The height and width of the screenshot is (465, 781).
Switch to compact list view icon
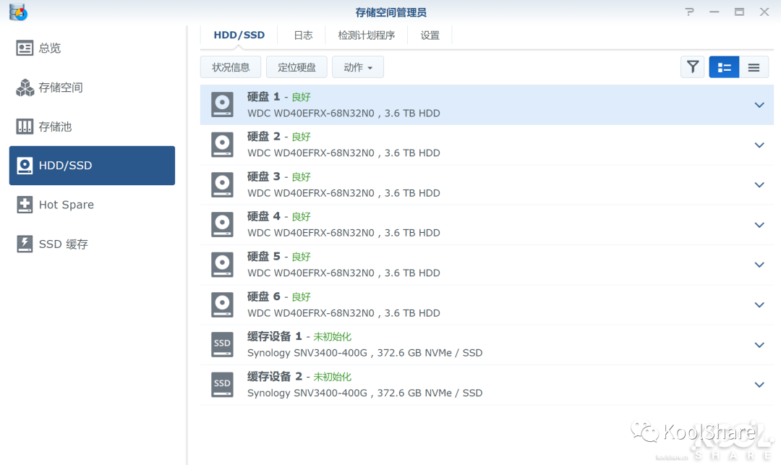click(x=754, y=67)
